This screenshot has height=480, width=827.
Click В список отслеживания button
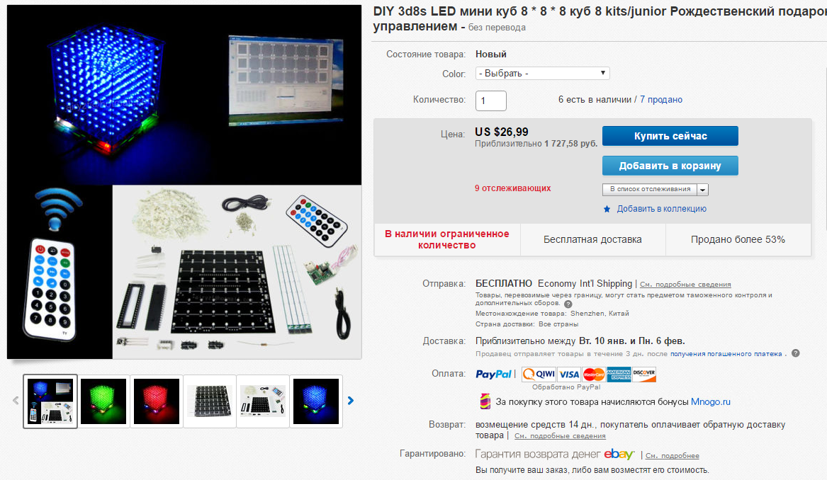tap(650, 189)
